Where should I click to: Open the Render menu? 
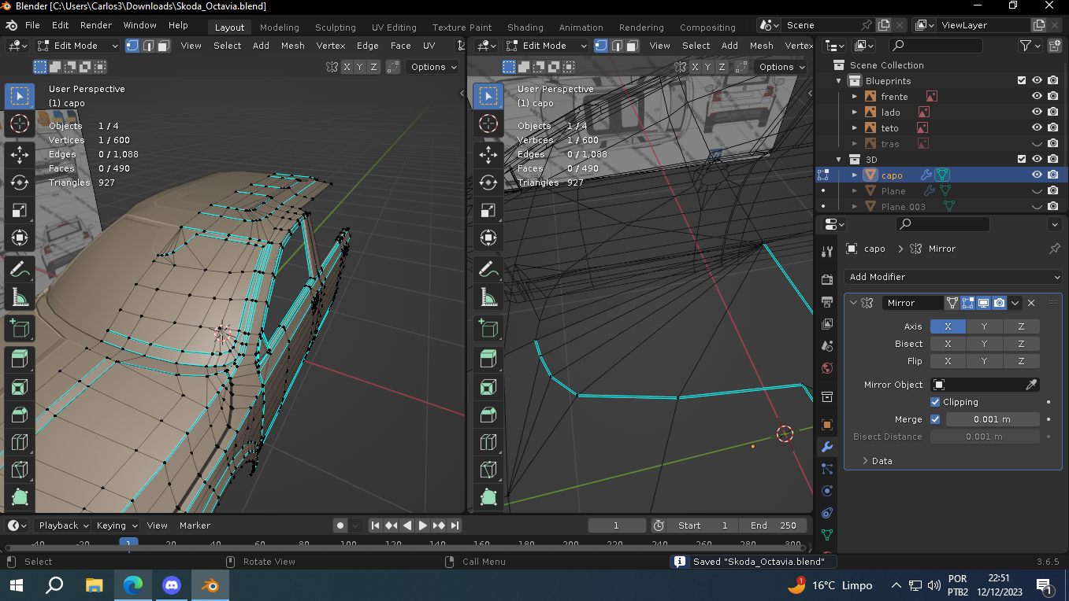pyautogui.click(x=96, y=25)
